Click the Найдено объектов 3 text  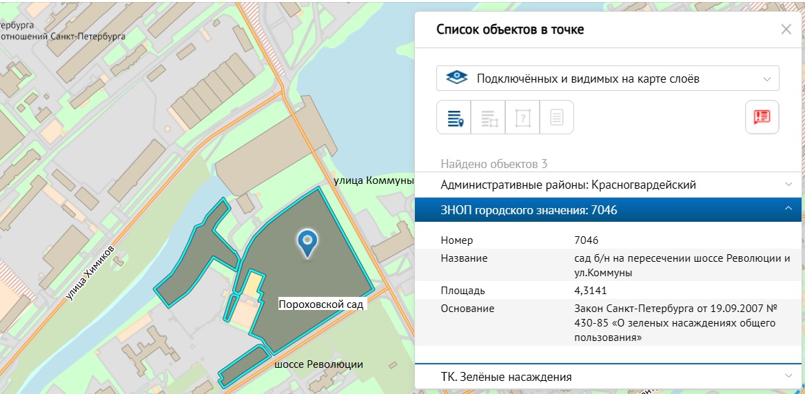(493, 164)
